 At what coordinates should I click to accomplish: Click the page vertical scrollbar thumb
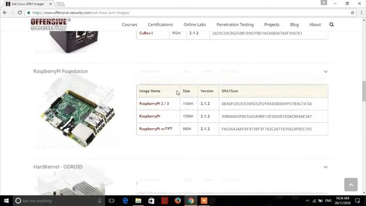pyautogui.click(x=364, y=91)
